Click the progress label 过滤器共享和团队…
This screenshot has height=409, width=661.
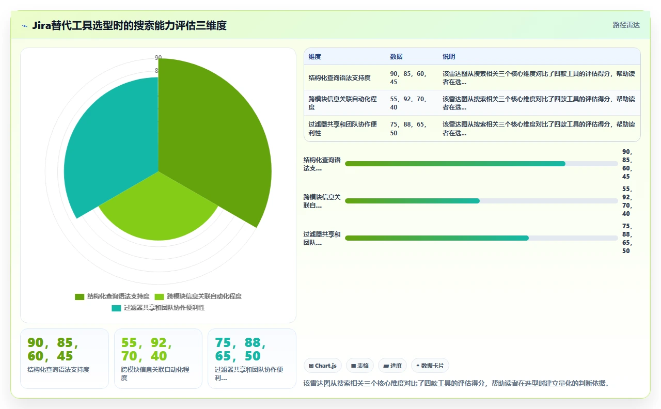(x=322, y=238)
